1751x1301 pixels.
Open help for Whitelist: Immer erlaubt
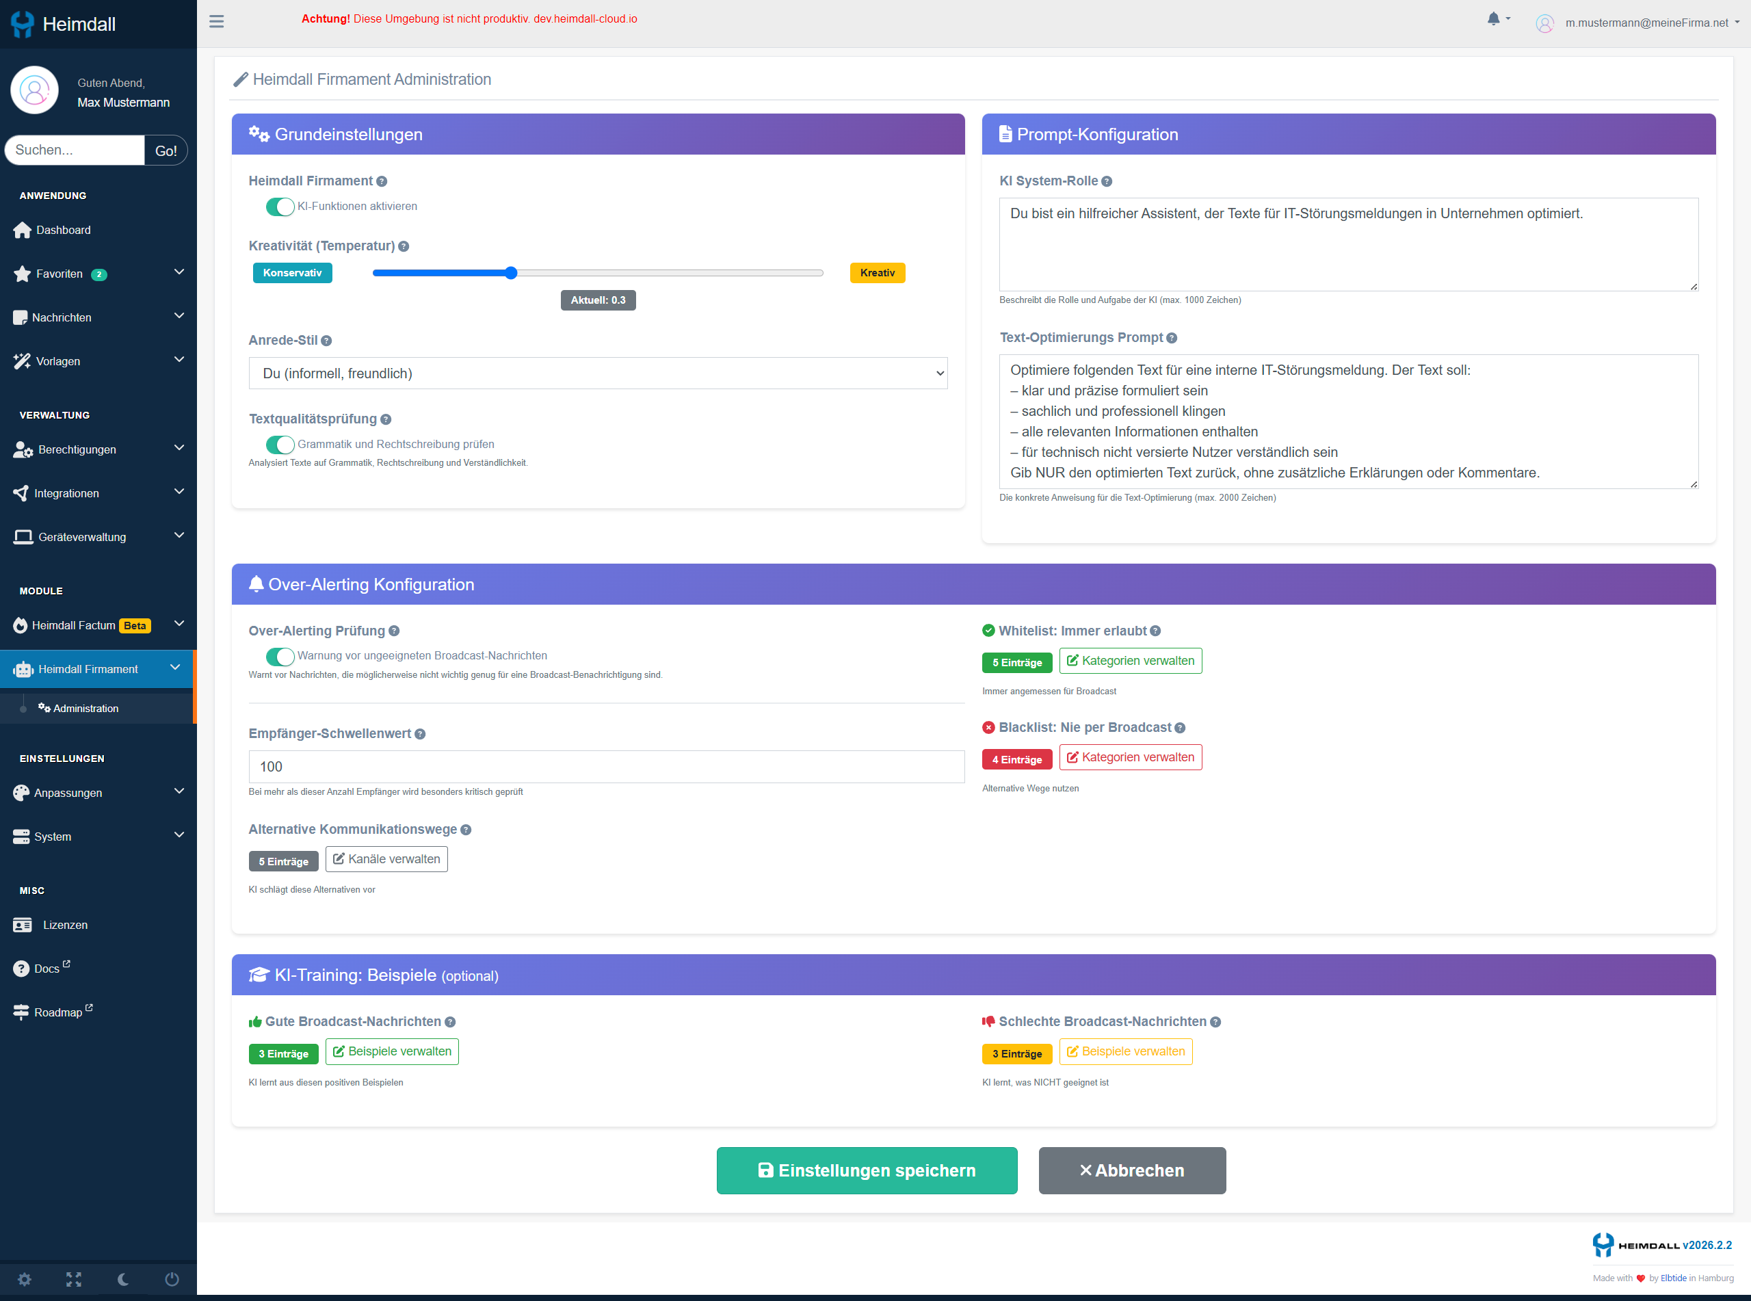point(1156,631)
